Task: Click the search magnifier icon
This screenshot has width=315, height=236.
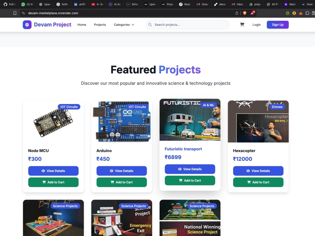Action: tap(150, 25)
